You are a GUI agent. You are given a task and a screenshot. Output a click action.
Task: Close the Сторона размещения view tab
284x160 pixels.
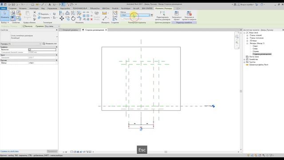tap(106, 30)
